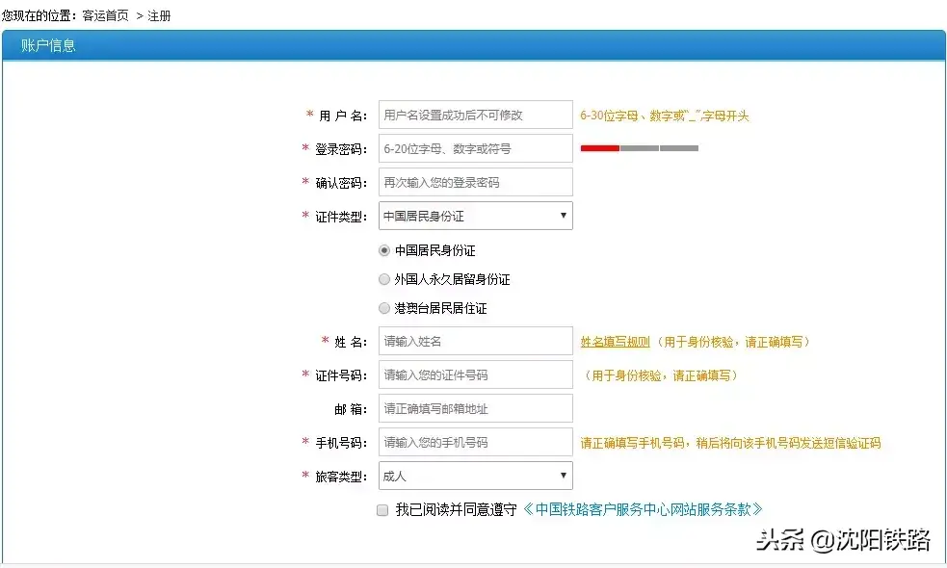Select the 证件号码 ID number field
The image size is (947, 568).
pyautogui.click(x=475, y=374)
